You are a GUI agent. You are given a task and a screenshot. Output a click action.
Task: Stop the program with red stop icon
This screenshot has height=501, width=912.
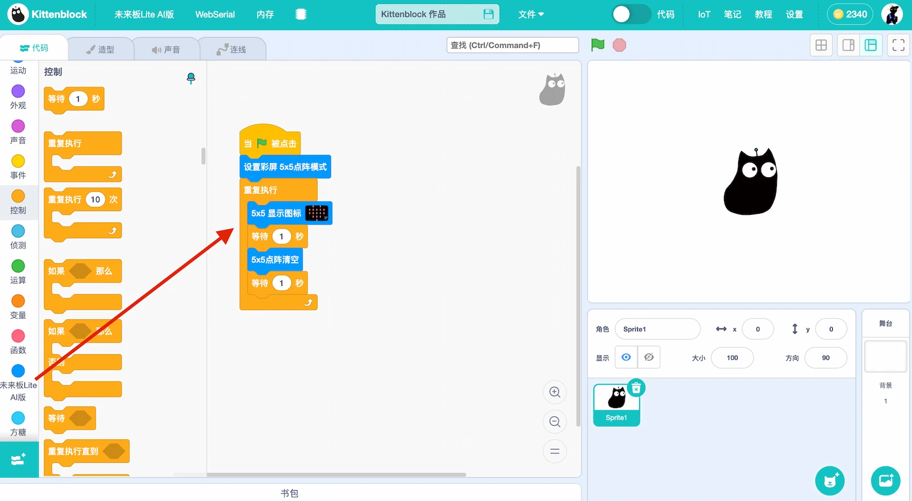click(x=619, y=45)
